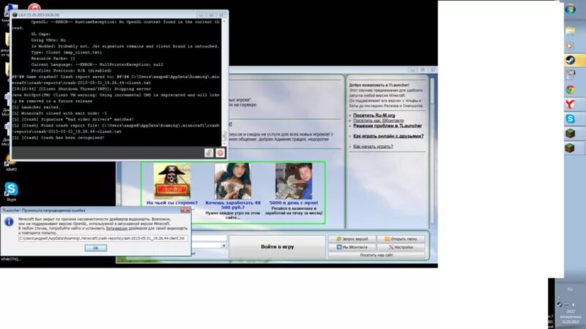Open the Как начать играть link

(x=373, y=147)
